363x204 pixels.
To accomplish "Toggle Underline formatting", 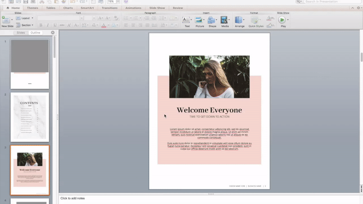I will click(55, 25).
